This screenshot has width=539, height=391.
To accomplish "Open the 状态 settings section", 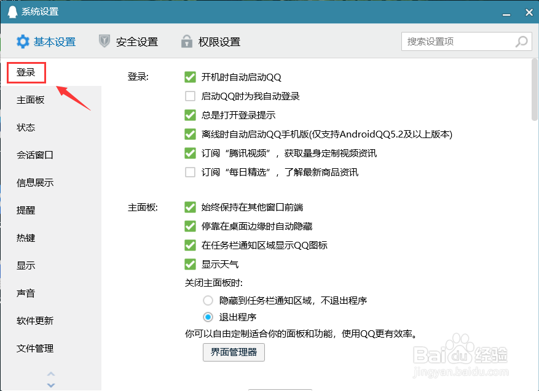I will [26, 128].
